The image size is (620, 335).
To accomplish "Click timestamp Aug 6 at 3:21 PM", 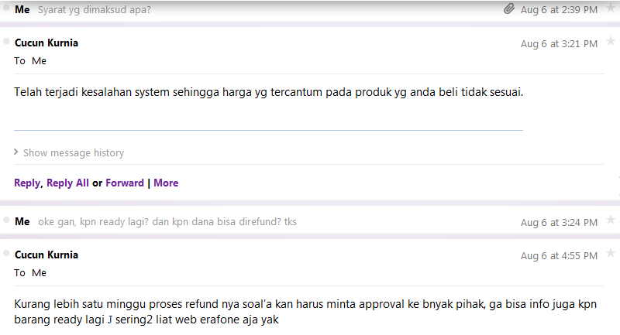I will [x=559, y=44].
